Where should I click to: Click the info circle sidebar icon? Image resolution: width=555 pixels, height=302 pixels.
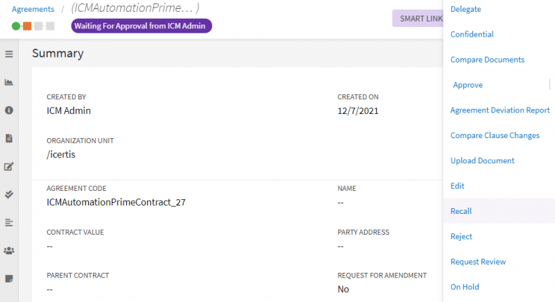[9, 110]
